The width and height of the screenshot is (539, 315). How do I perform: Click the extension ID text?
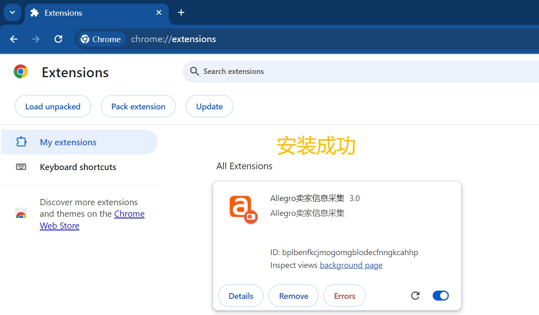click(x=344, y=252)
